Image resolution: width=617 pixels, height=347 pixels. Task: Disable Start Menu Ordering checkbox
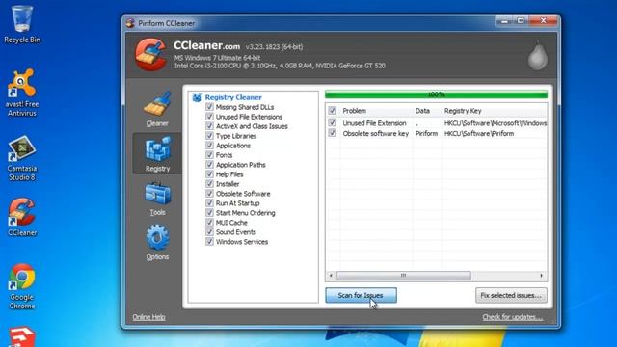pyautogui.click(x=209, y=213)
